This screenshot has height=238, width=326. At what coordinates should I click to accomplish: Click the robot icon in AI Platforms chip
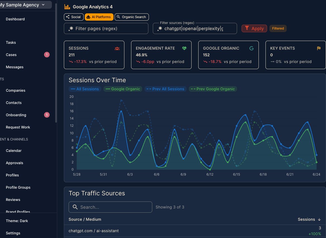88,17
